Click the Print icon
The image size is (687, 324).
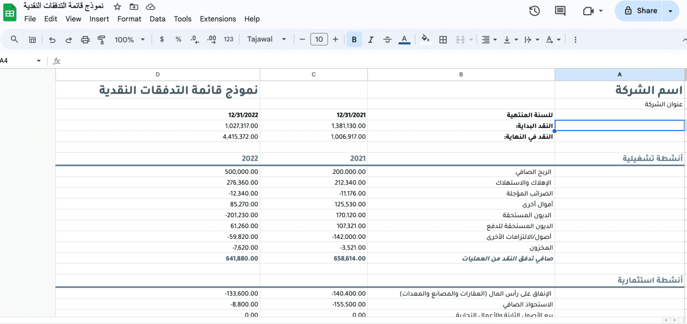click(x=85, y=40)
